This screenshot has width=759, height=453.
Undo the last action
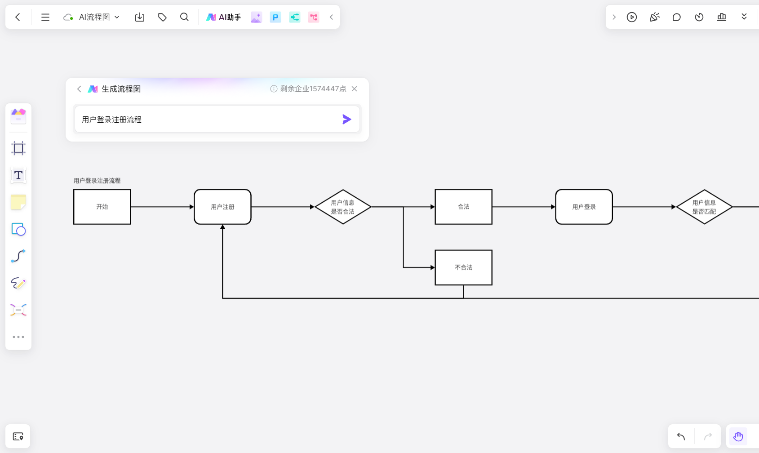tap(681, 436)
